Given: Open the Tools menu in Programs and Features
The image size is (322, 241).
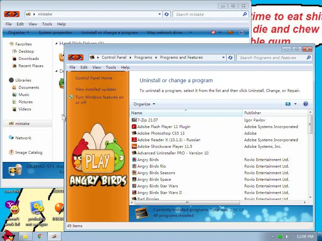Looking at the screenshot, I should tap(111, 67).
